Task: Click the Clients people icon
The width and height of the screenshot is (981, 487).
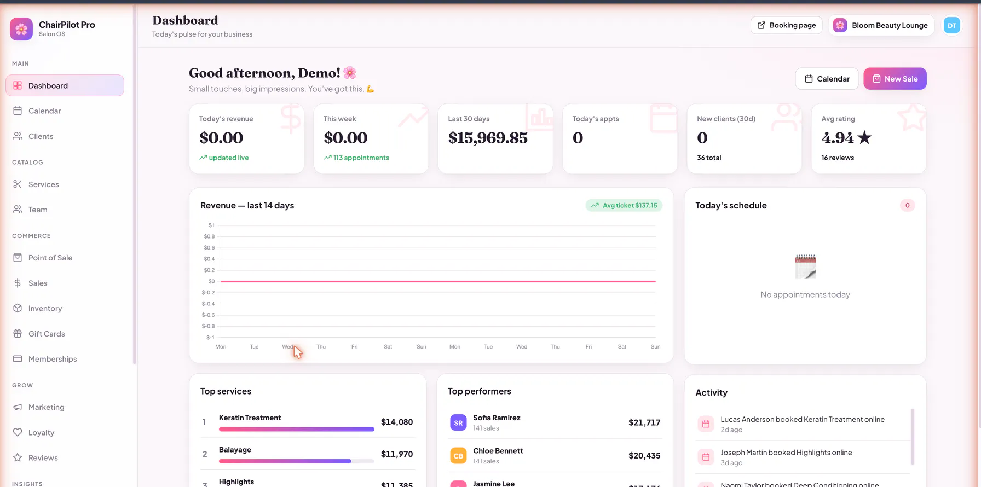Action: pos(18,136)
